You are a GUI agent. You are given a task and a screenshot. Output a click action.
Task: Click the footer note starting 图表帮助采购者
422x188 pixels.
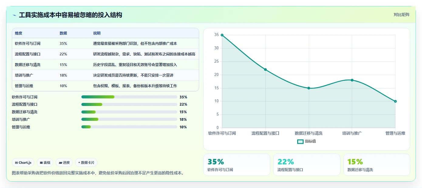point(97,173)
